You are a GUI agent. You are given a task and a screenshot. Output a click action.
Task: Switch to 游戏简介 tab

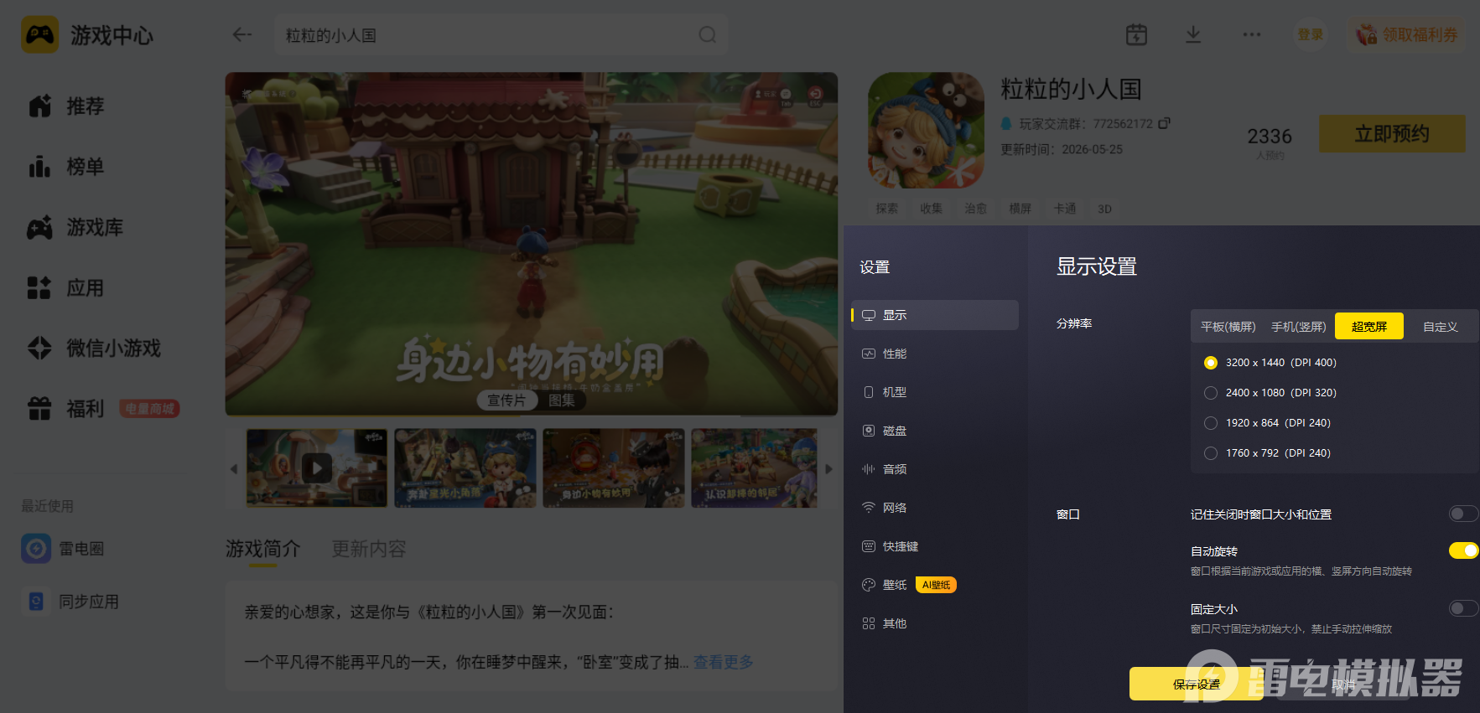point(263,549)
